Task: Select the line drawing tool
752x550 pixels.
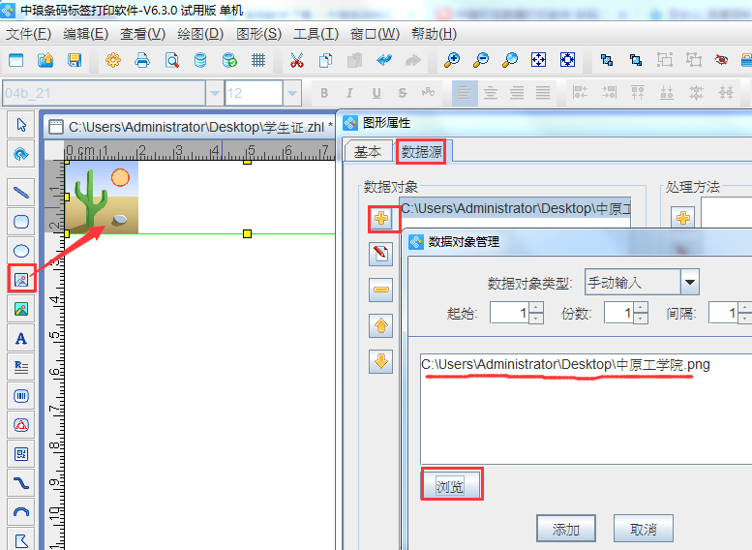Action: (20, 191)
